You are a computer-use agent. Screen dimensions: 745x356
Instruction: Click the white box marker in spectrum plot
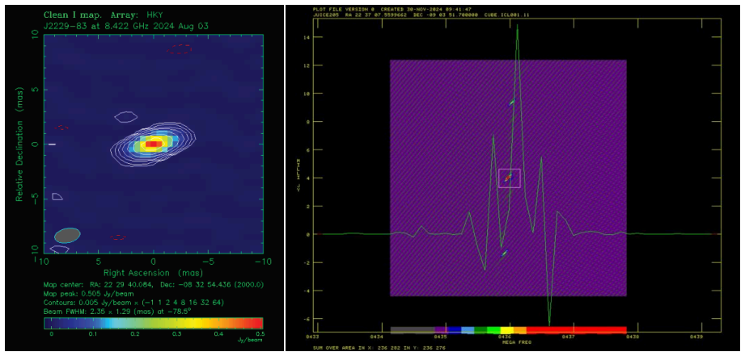click(509, 178)
